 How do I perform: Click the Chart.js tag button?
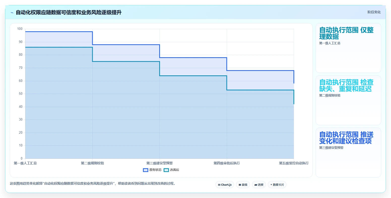pyautogui.click(x=225, y=185)
